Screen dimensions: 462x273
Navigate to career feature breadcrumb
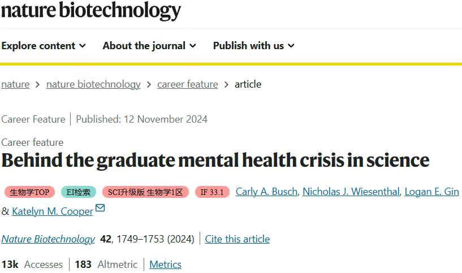pos(187,84)
